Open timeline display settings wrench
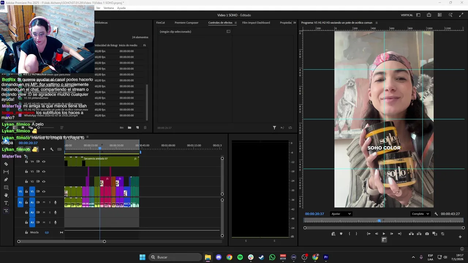Screen dimensions: 468x263 (x=52, y=149)
